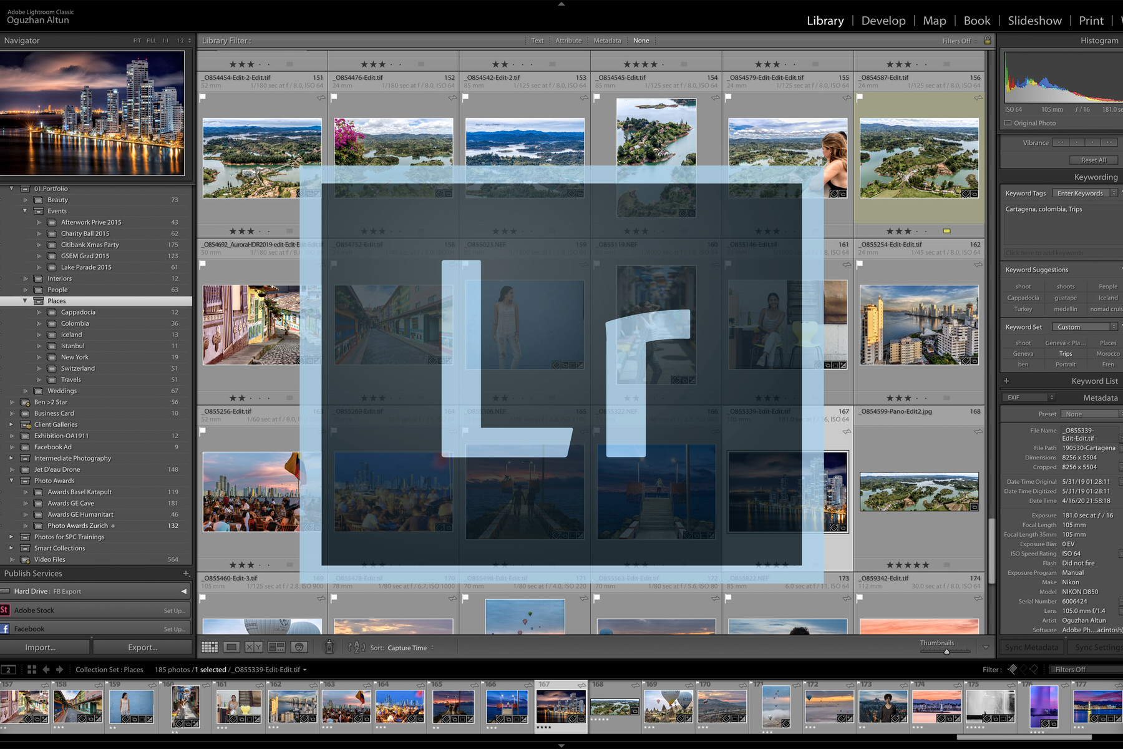Click Reset All in Quick Develop
Viewport: 1123px width, 749px height.
[1094, 160]
